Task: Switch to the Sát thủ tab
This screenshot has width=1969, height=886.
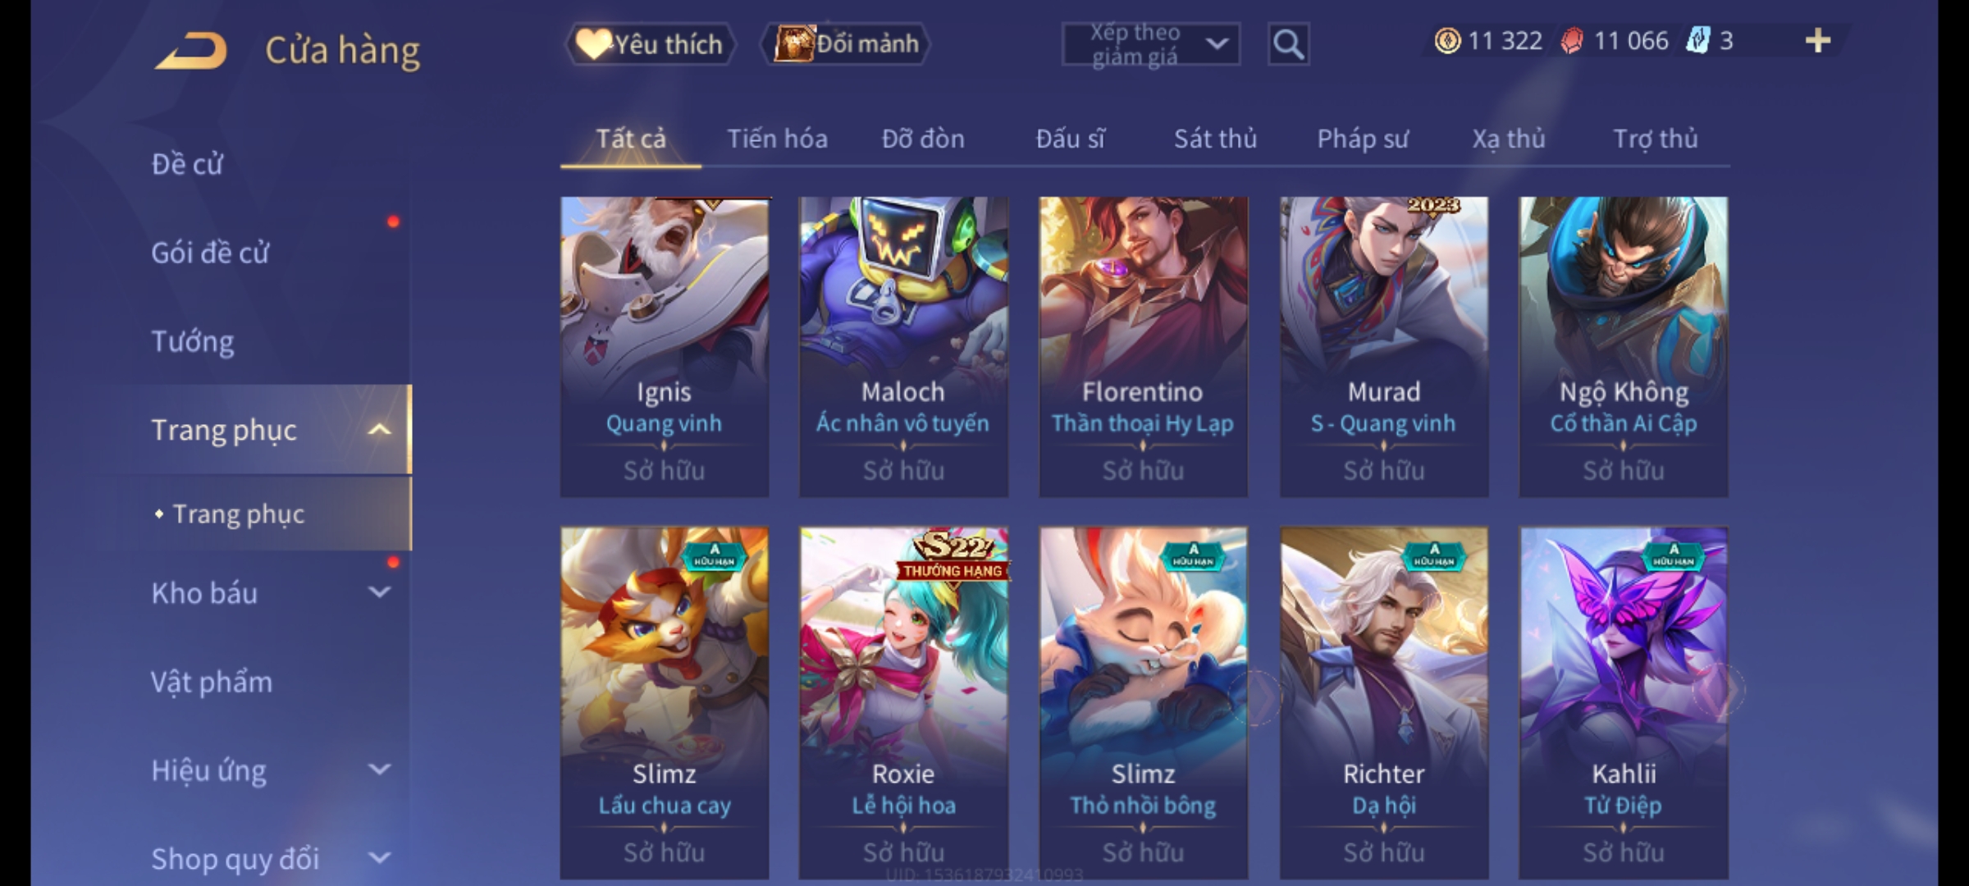Action: (1215, 139)
